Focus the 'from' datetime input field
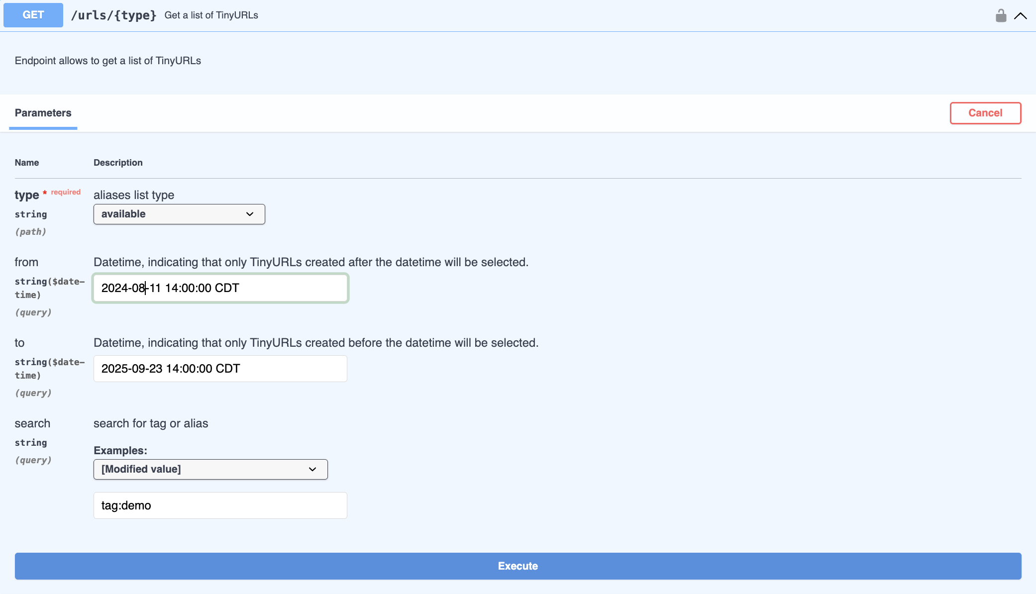This screenshot has height=594, width=1036. pos(220,288)
